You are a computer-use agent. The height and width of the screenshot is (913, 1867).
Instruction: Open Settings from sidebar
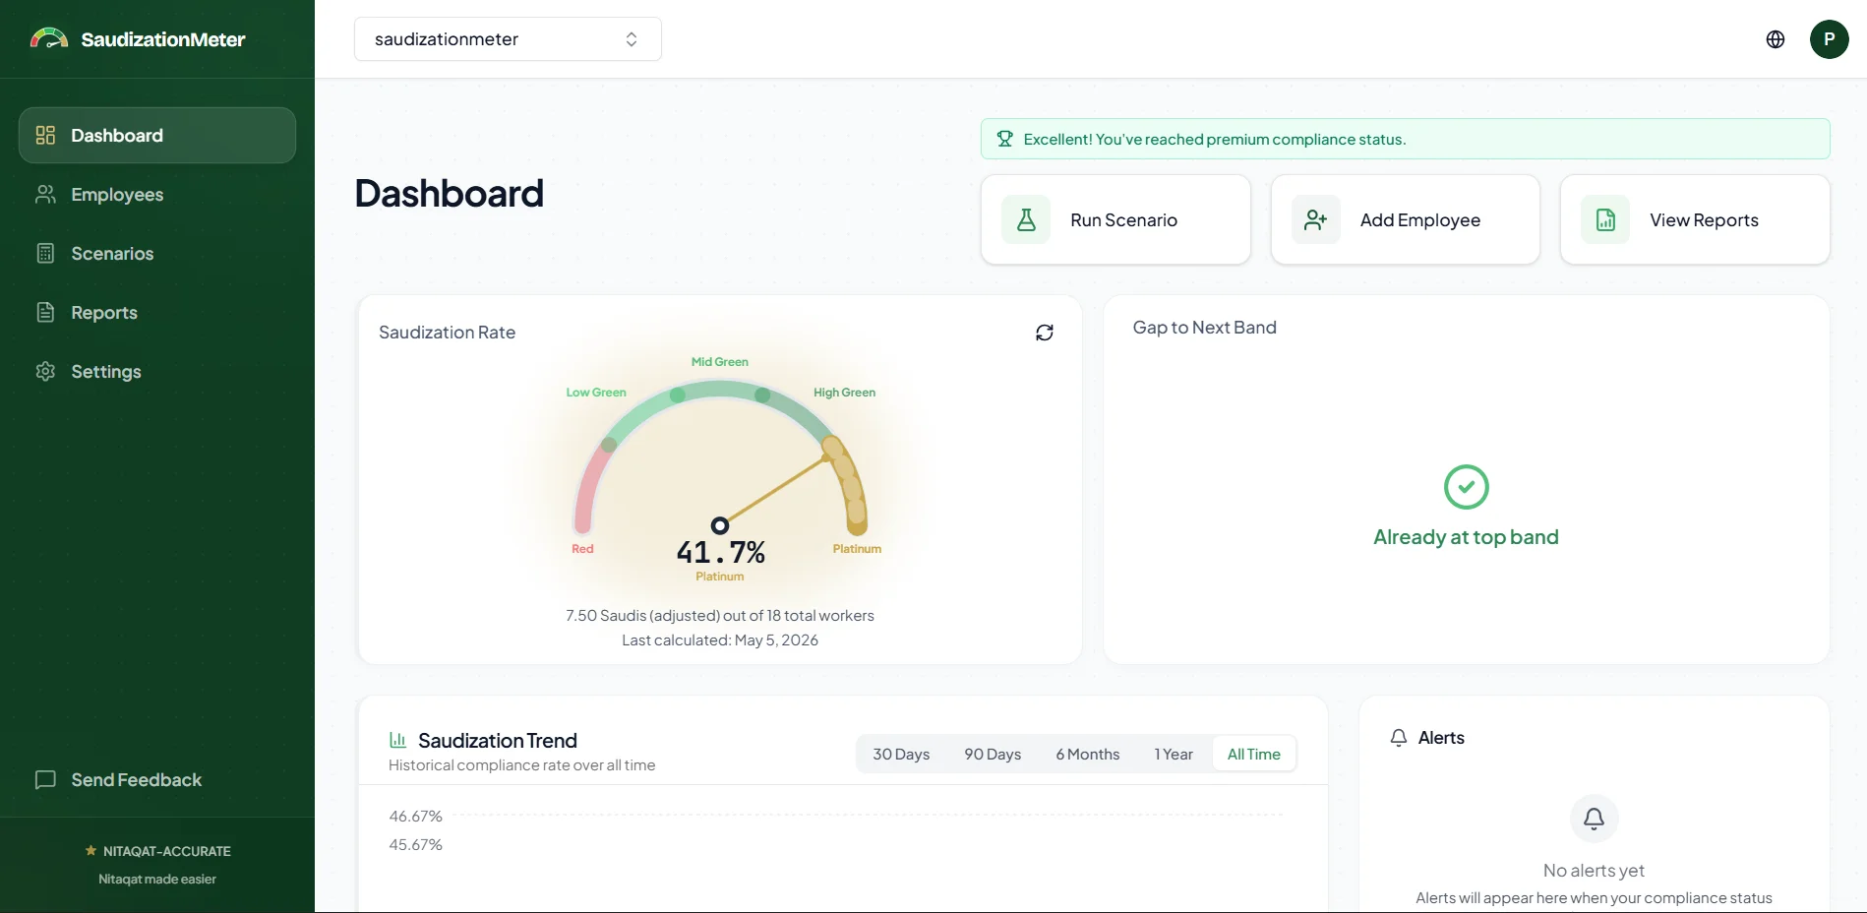(157, 371)
